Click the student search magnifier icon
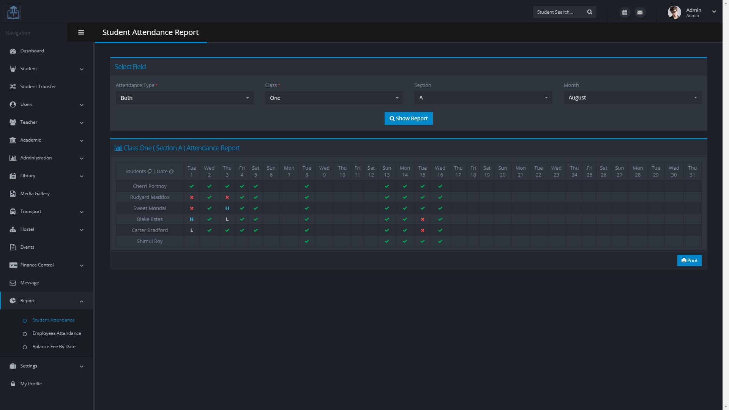This screenshot has width=729, height=410. pos(590,12)
